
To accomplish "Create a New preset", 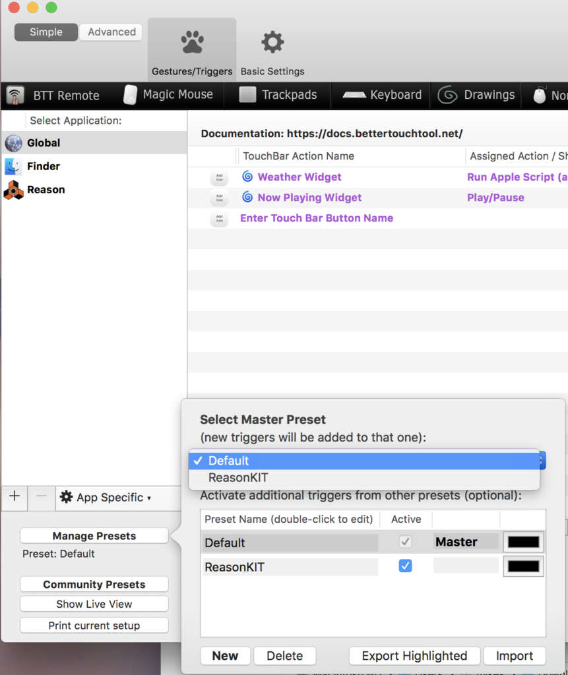I will point(225,656).
